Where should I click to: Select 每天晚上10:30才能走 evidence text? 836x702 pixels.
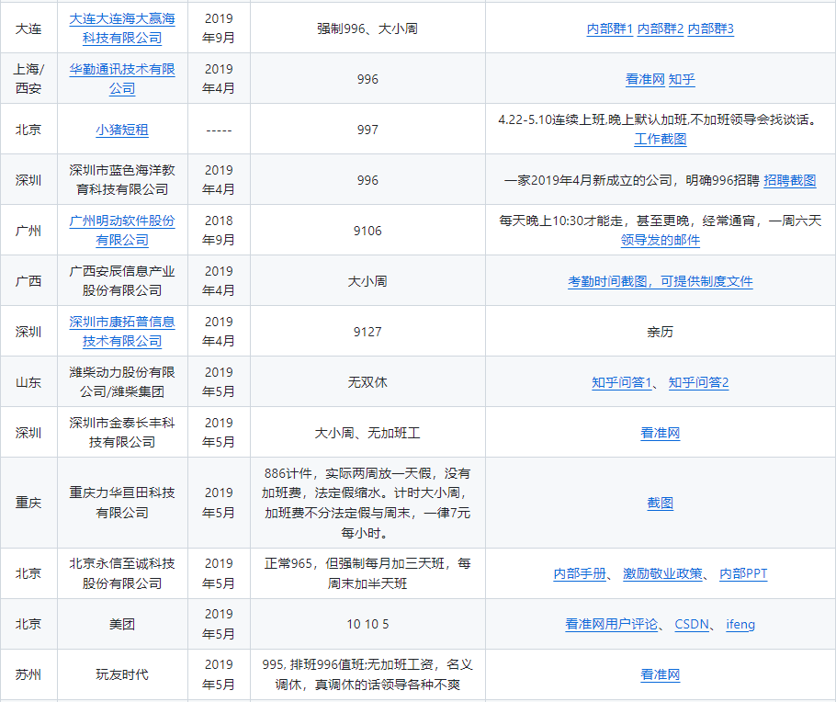coord(660,221)
